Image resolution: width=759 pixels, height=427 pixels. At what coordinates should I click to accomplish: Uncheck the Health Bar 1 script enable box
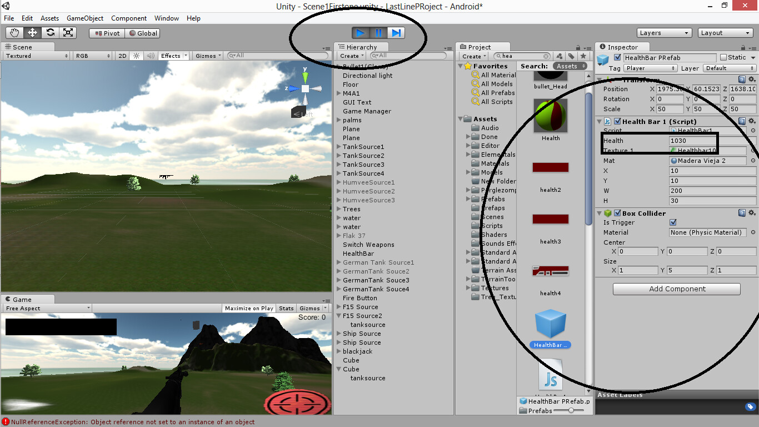pyautogui.click(x=617, y=121)
